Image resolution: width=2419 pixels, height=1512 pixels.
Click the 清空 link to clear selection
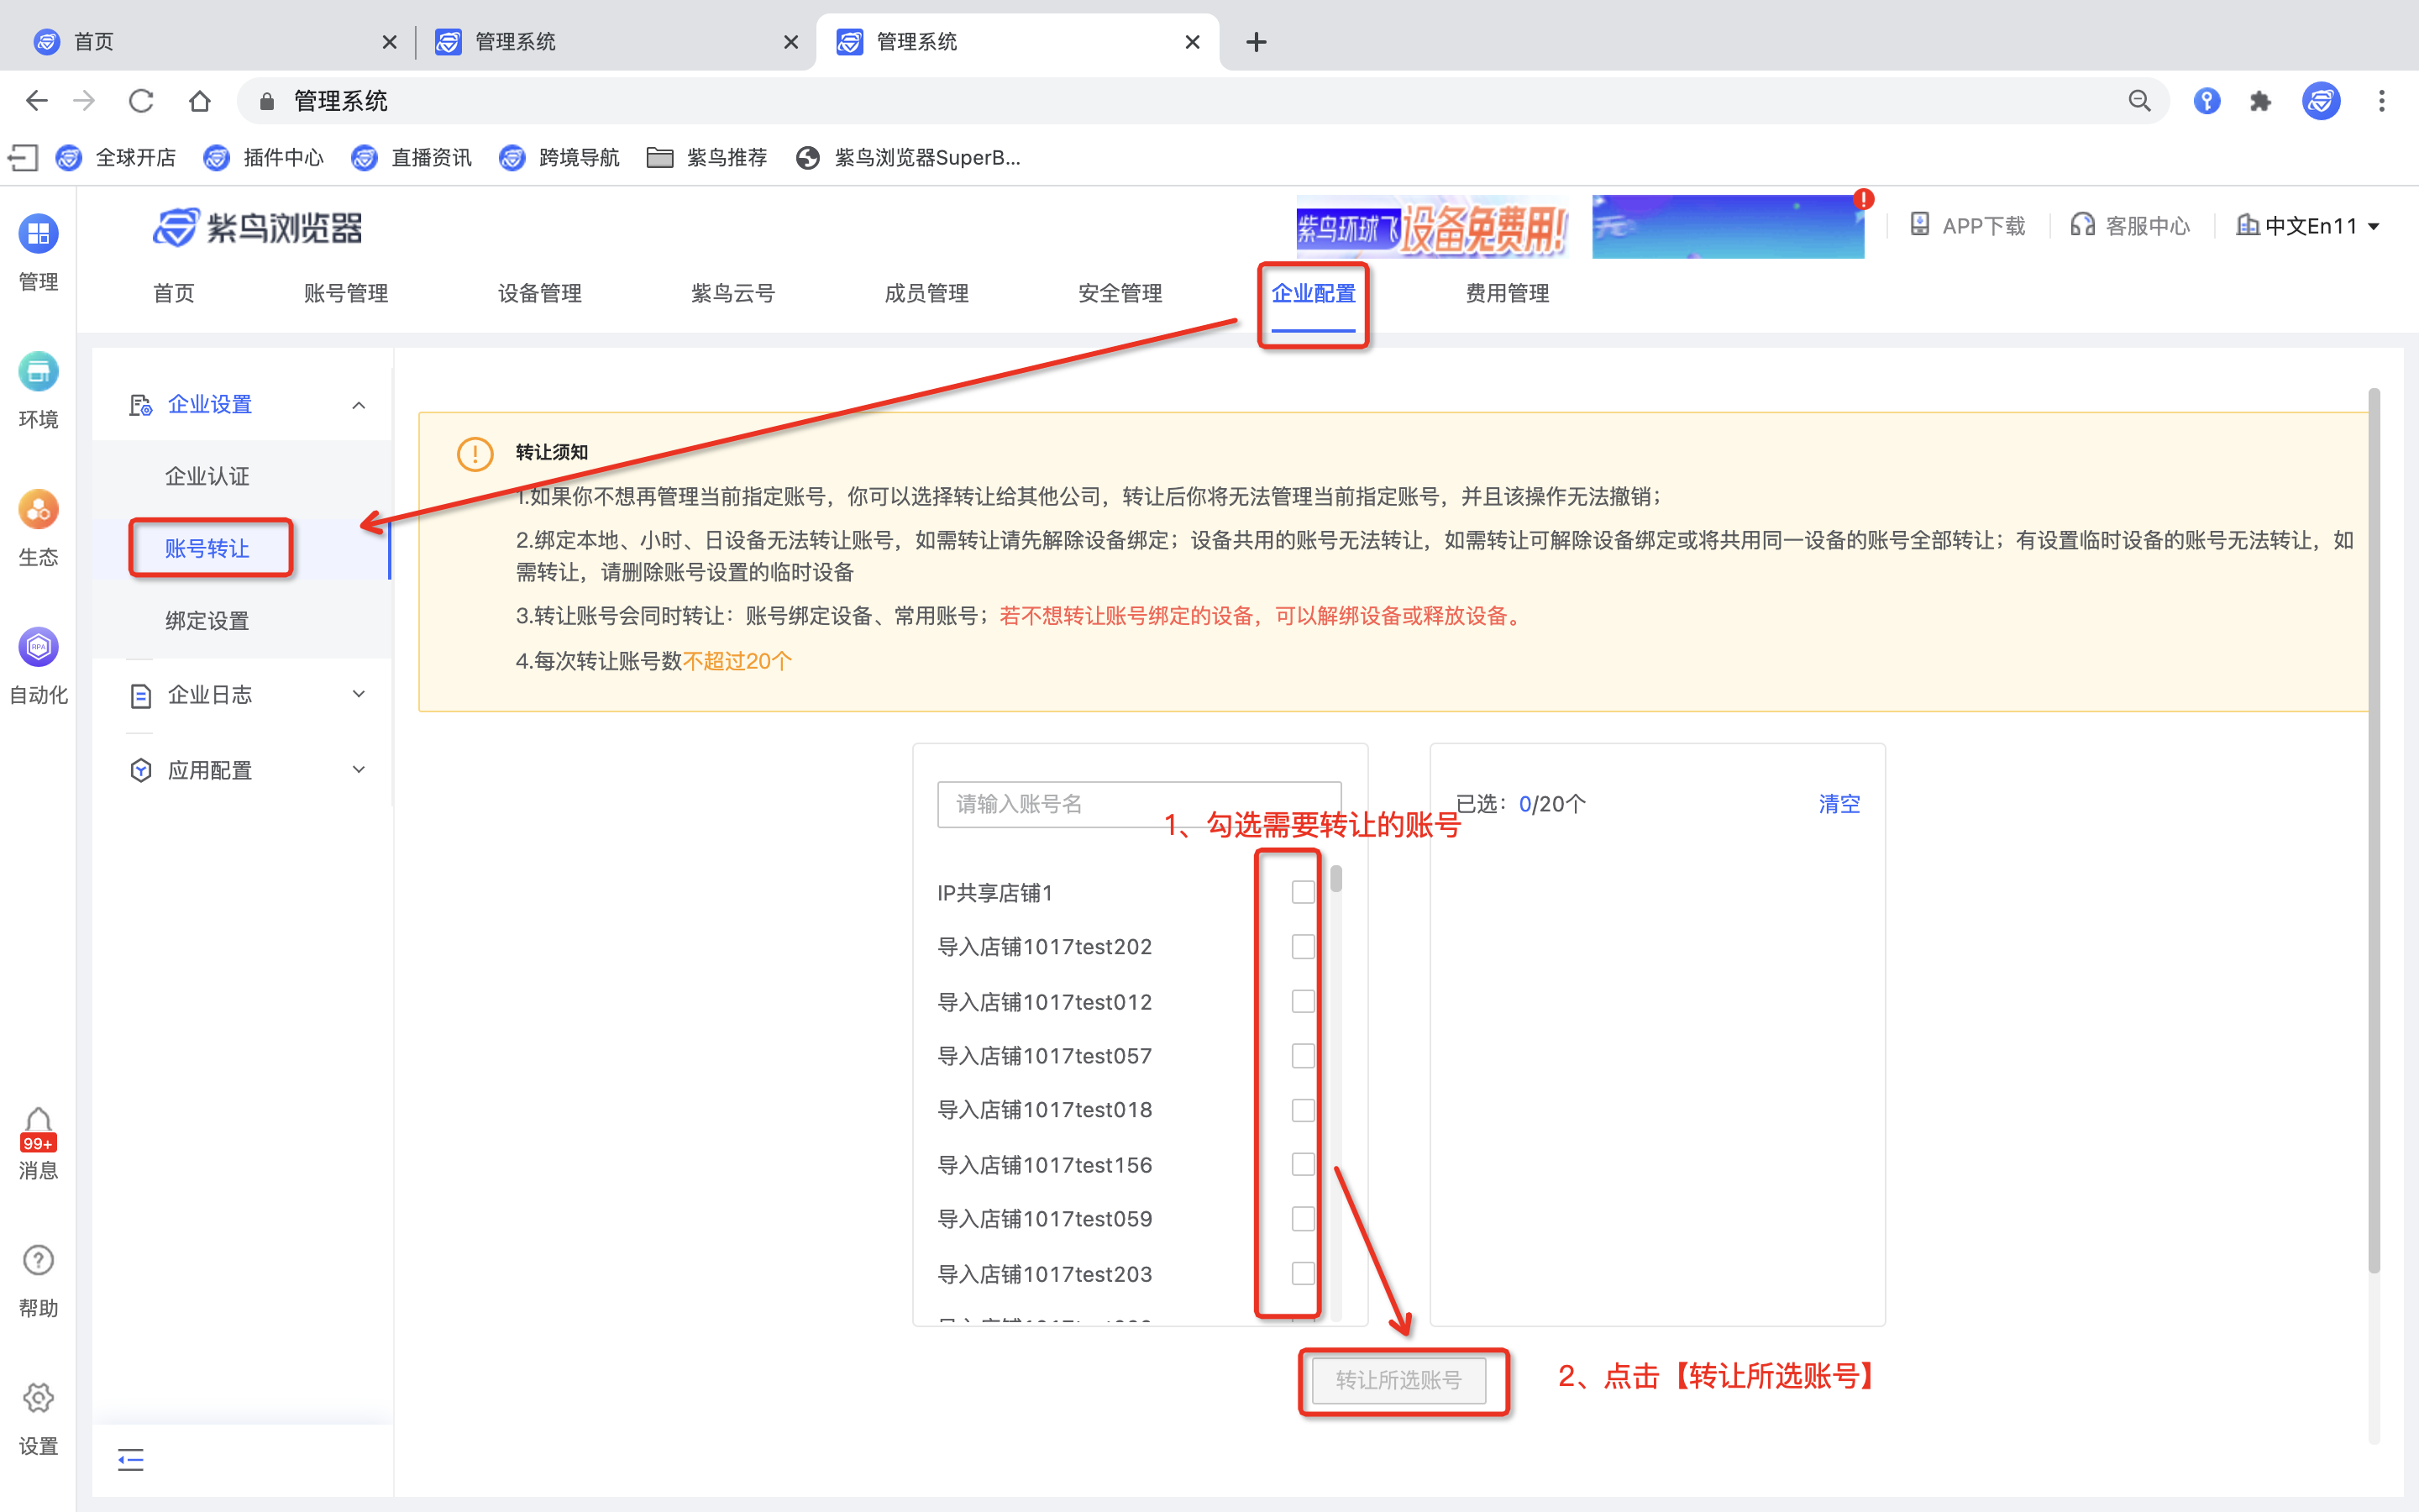pos(1839,803)
